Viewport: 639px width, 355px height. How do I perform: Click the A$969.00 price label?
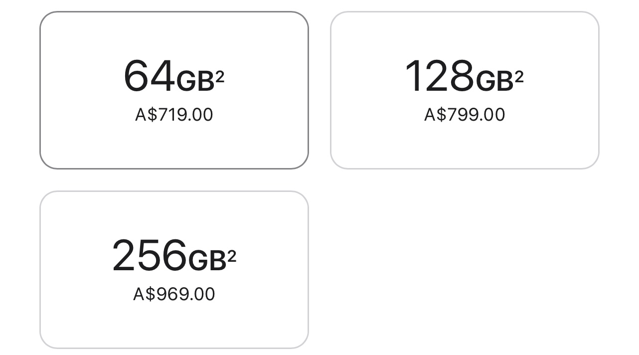[174, 294]
